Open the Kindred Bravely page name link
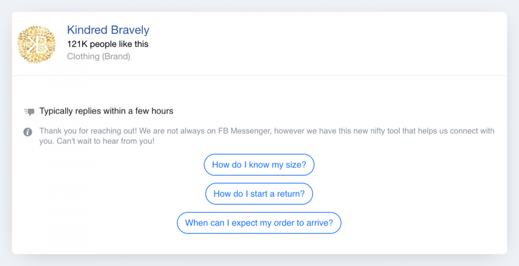The image size is (519, 266). coord(108,30)
